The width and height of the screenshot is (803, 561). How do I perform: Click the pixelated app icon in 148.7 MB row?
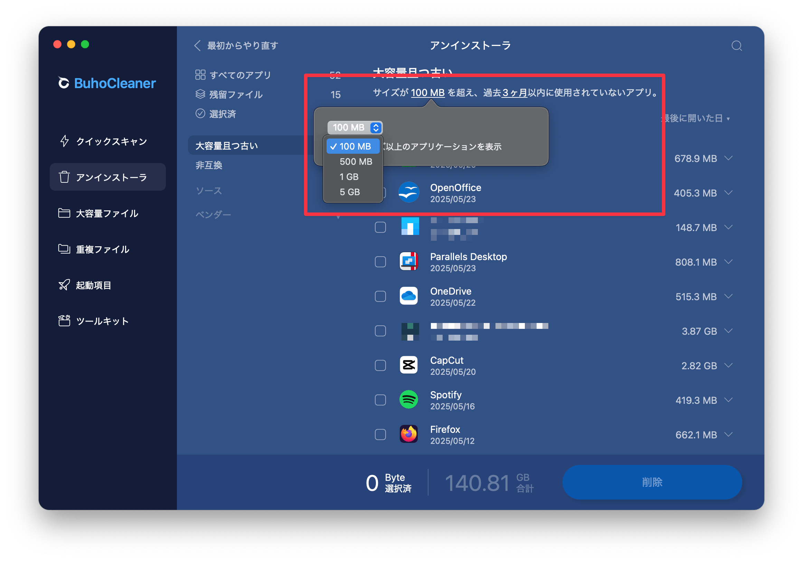(x=410, y=226)
